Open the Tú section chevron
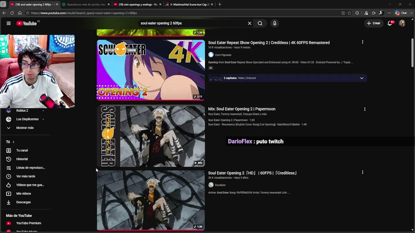Image resolution: width=415 pixels, height=233 pixels. point(13,142)
